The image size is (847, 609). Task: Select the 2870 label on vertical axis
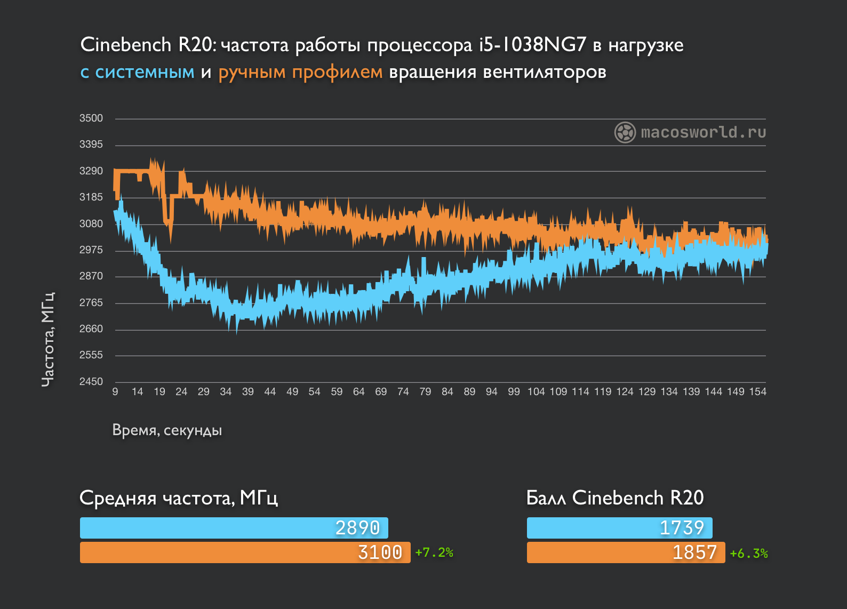pyautogui.click(x=91, y=276)
